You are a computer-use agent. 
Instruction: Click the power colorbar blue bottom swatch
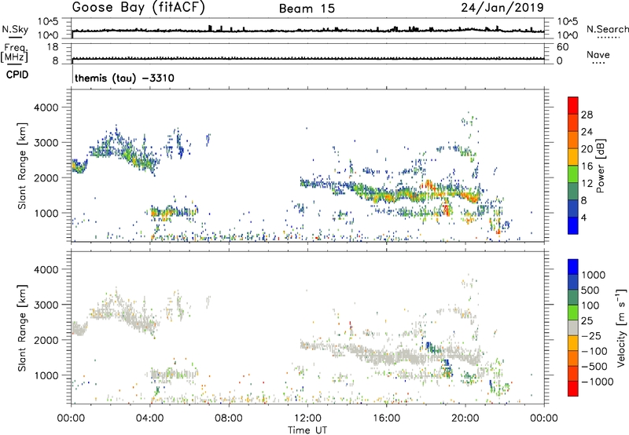coord(573,225)
